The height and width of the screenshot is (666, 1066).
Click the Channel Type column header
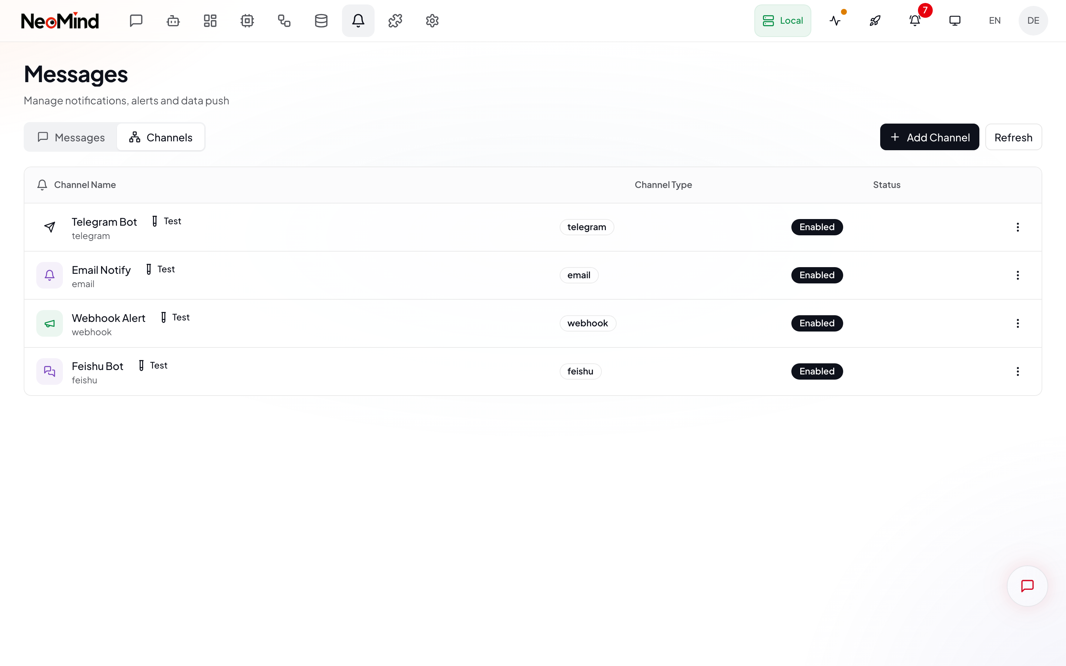click(663, 185)
